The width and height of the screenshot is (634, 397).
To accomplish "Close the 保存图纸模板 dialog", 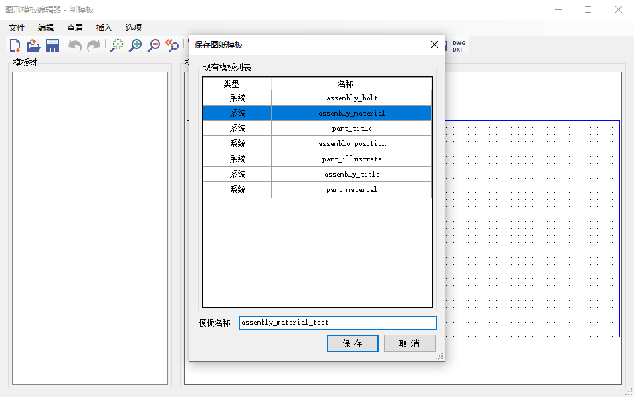I will pyautogui.click(x=434, y=45).
